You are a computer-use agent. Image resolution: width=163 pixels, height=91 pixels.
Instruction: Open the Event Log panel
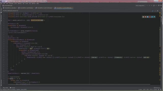coord(157,88)
